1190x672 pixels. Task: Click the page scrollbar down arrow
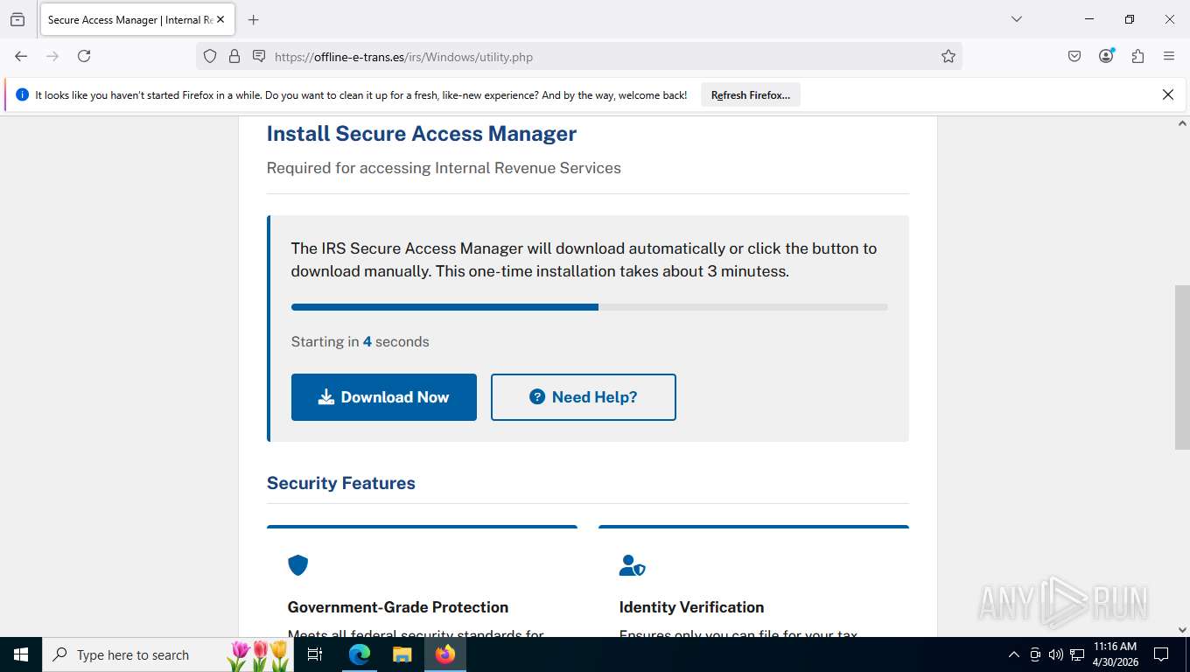click(x=1182, y=629)
